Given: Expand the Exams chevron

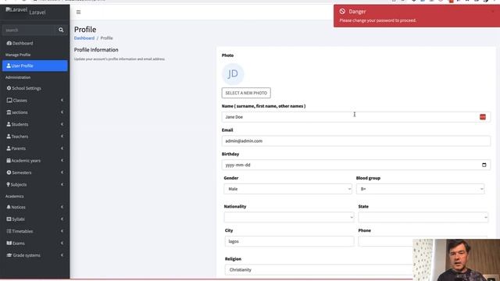Looking at the screenshot, I should click(62, 243).
